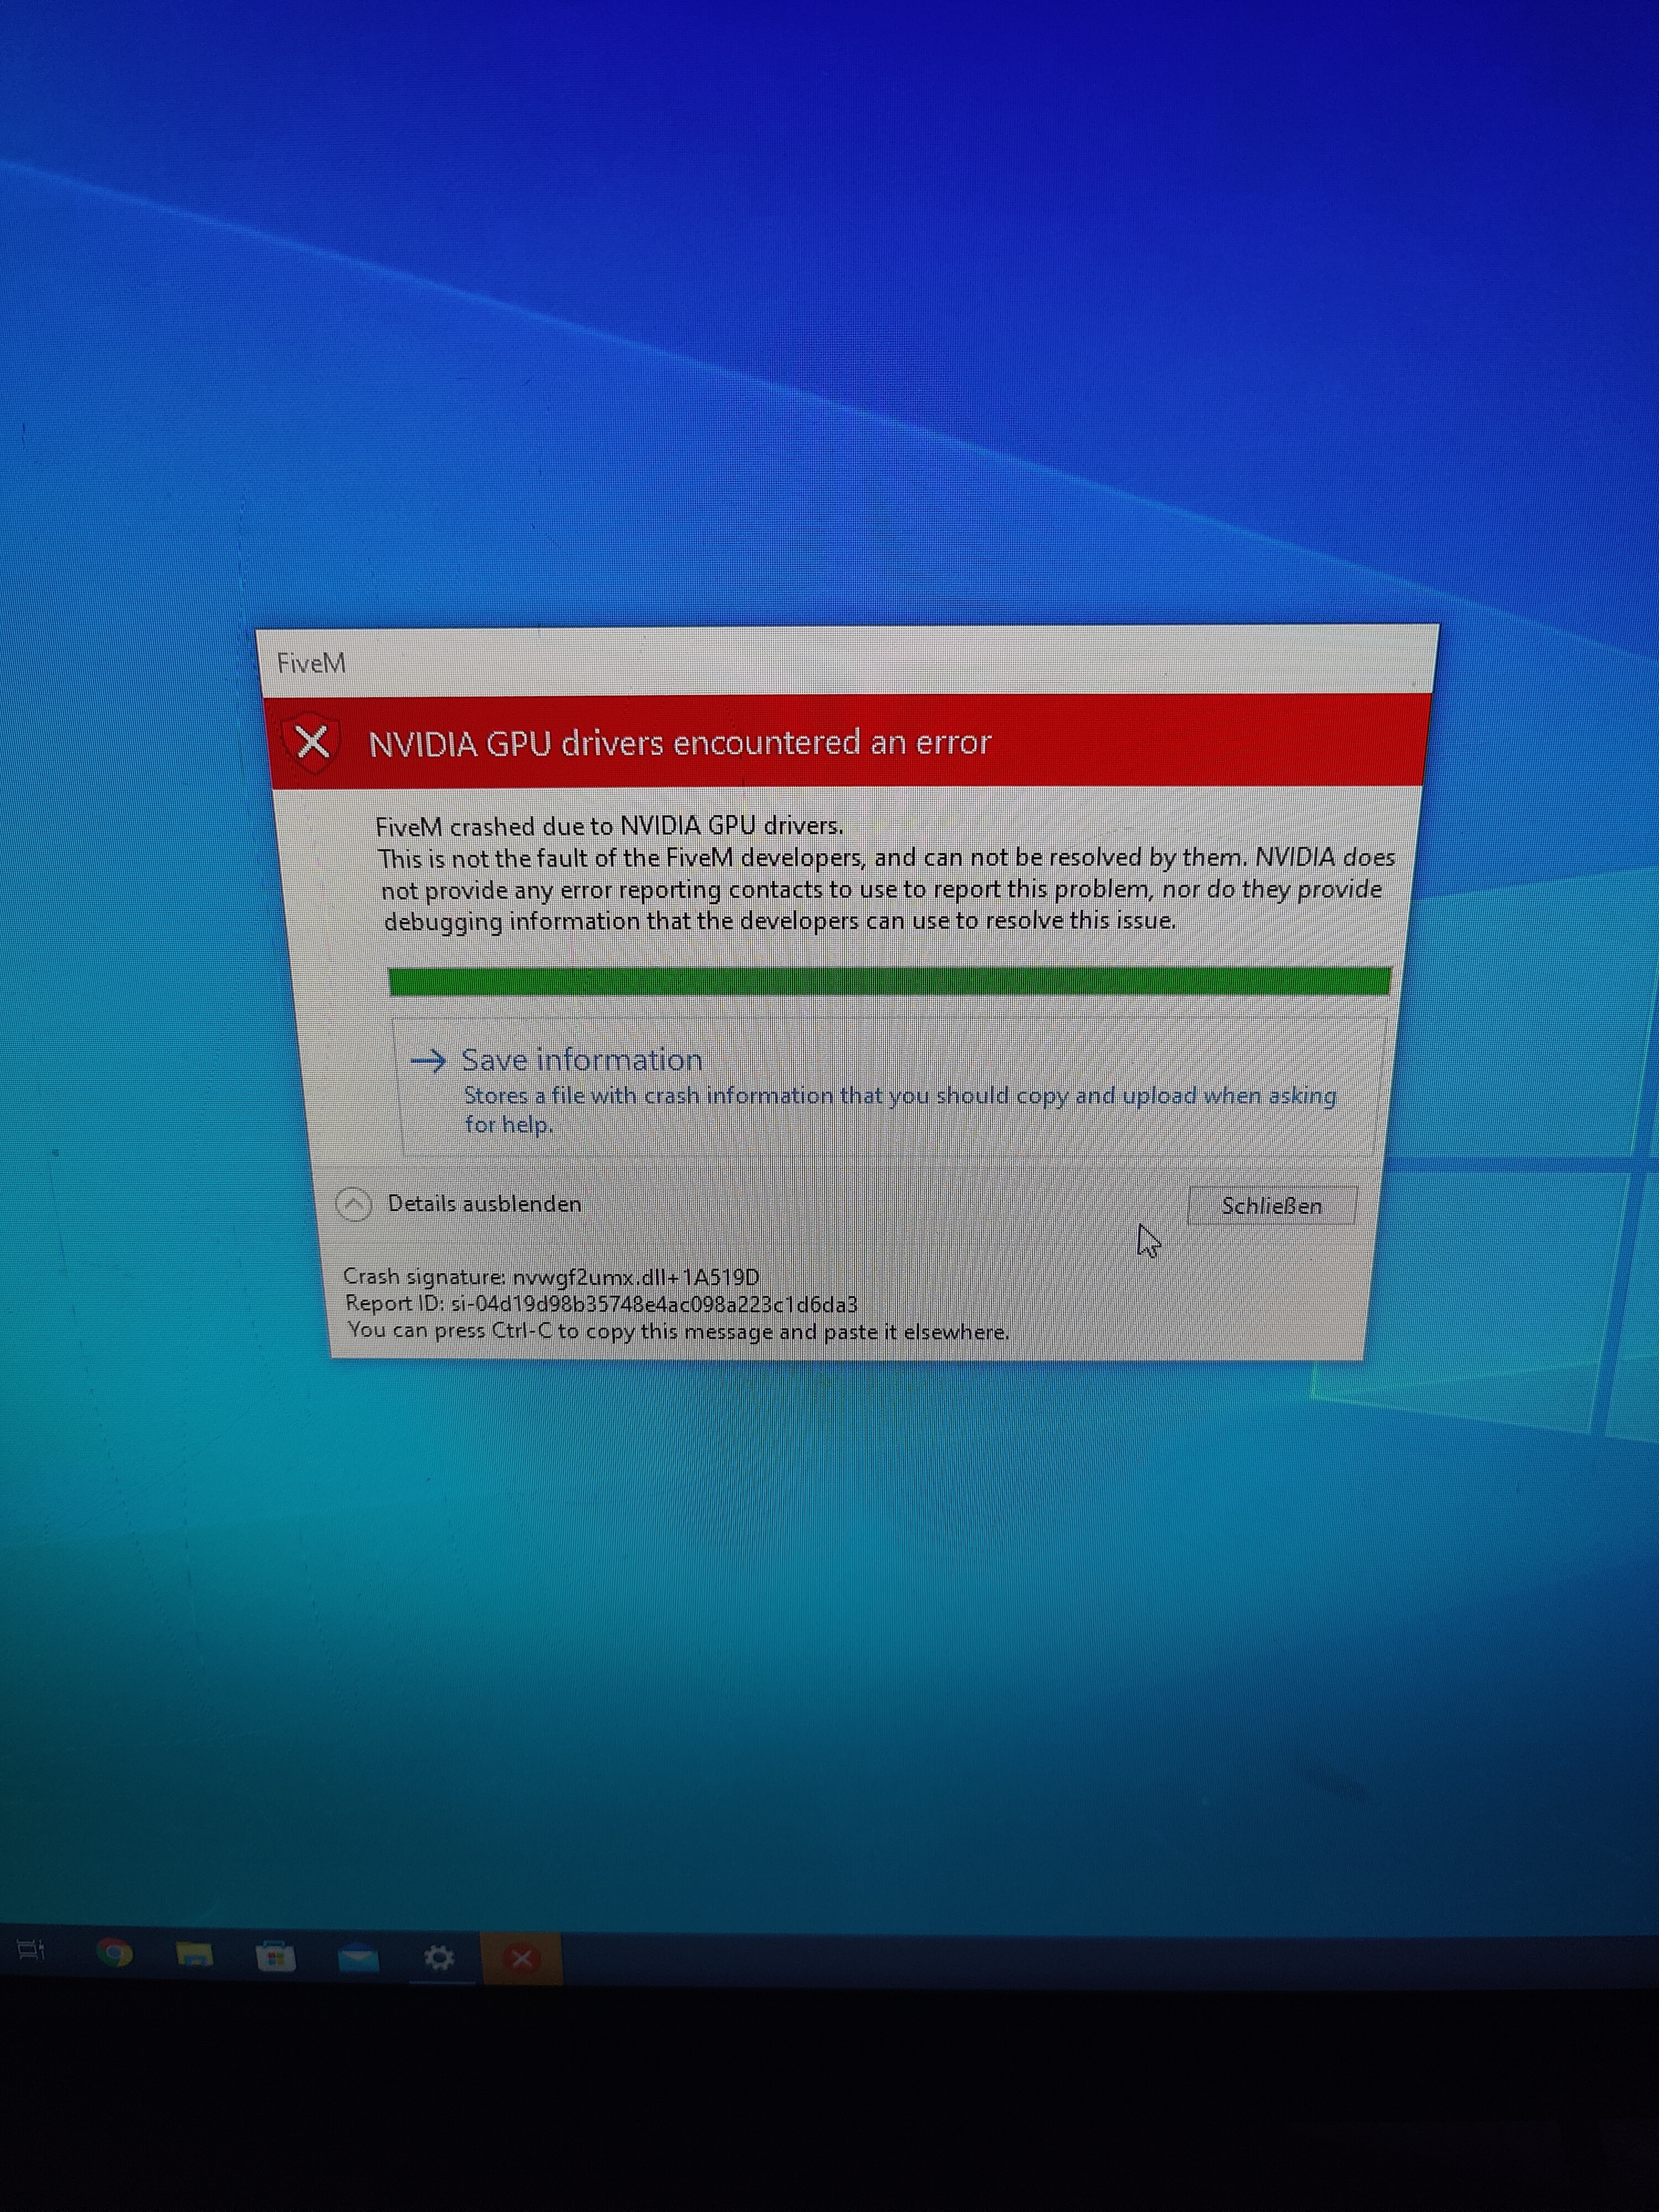Click the Details ausblenden label

(484, 1204)
